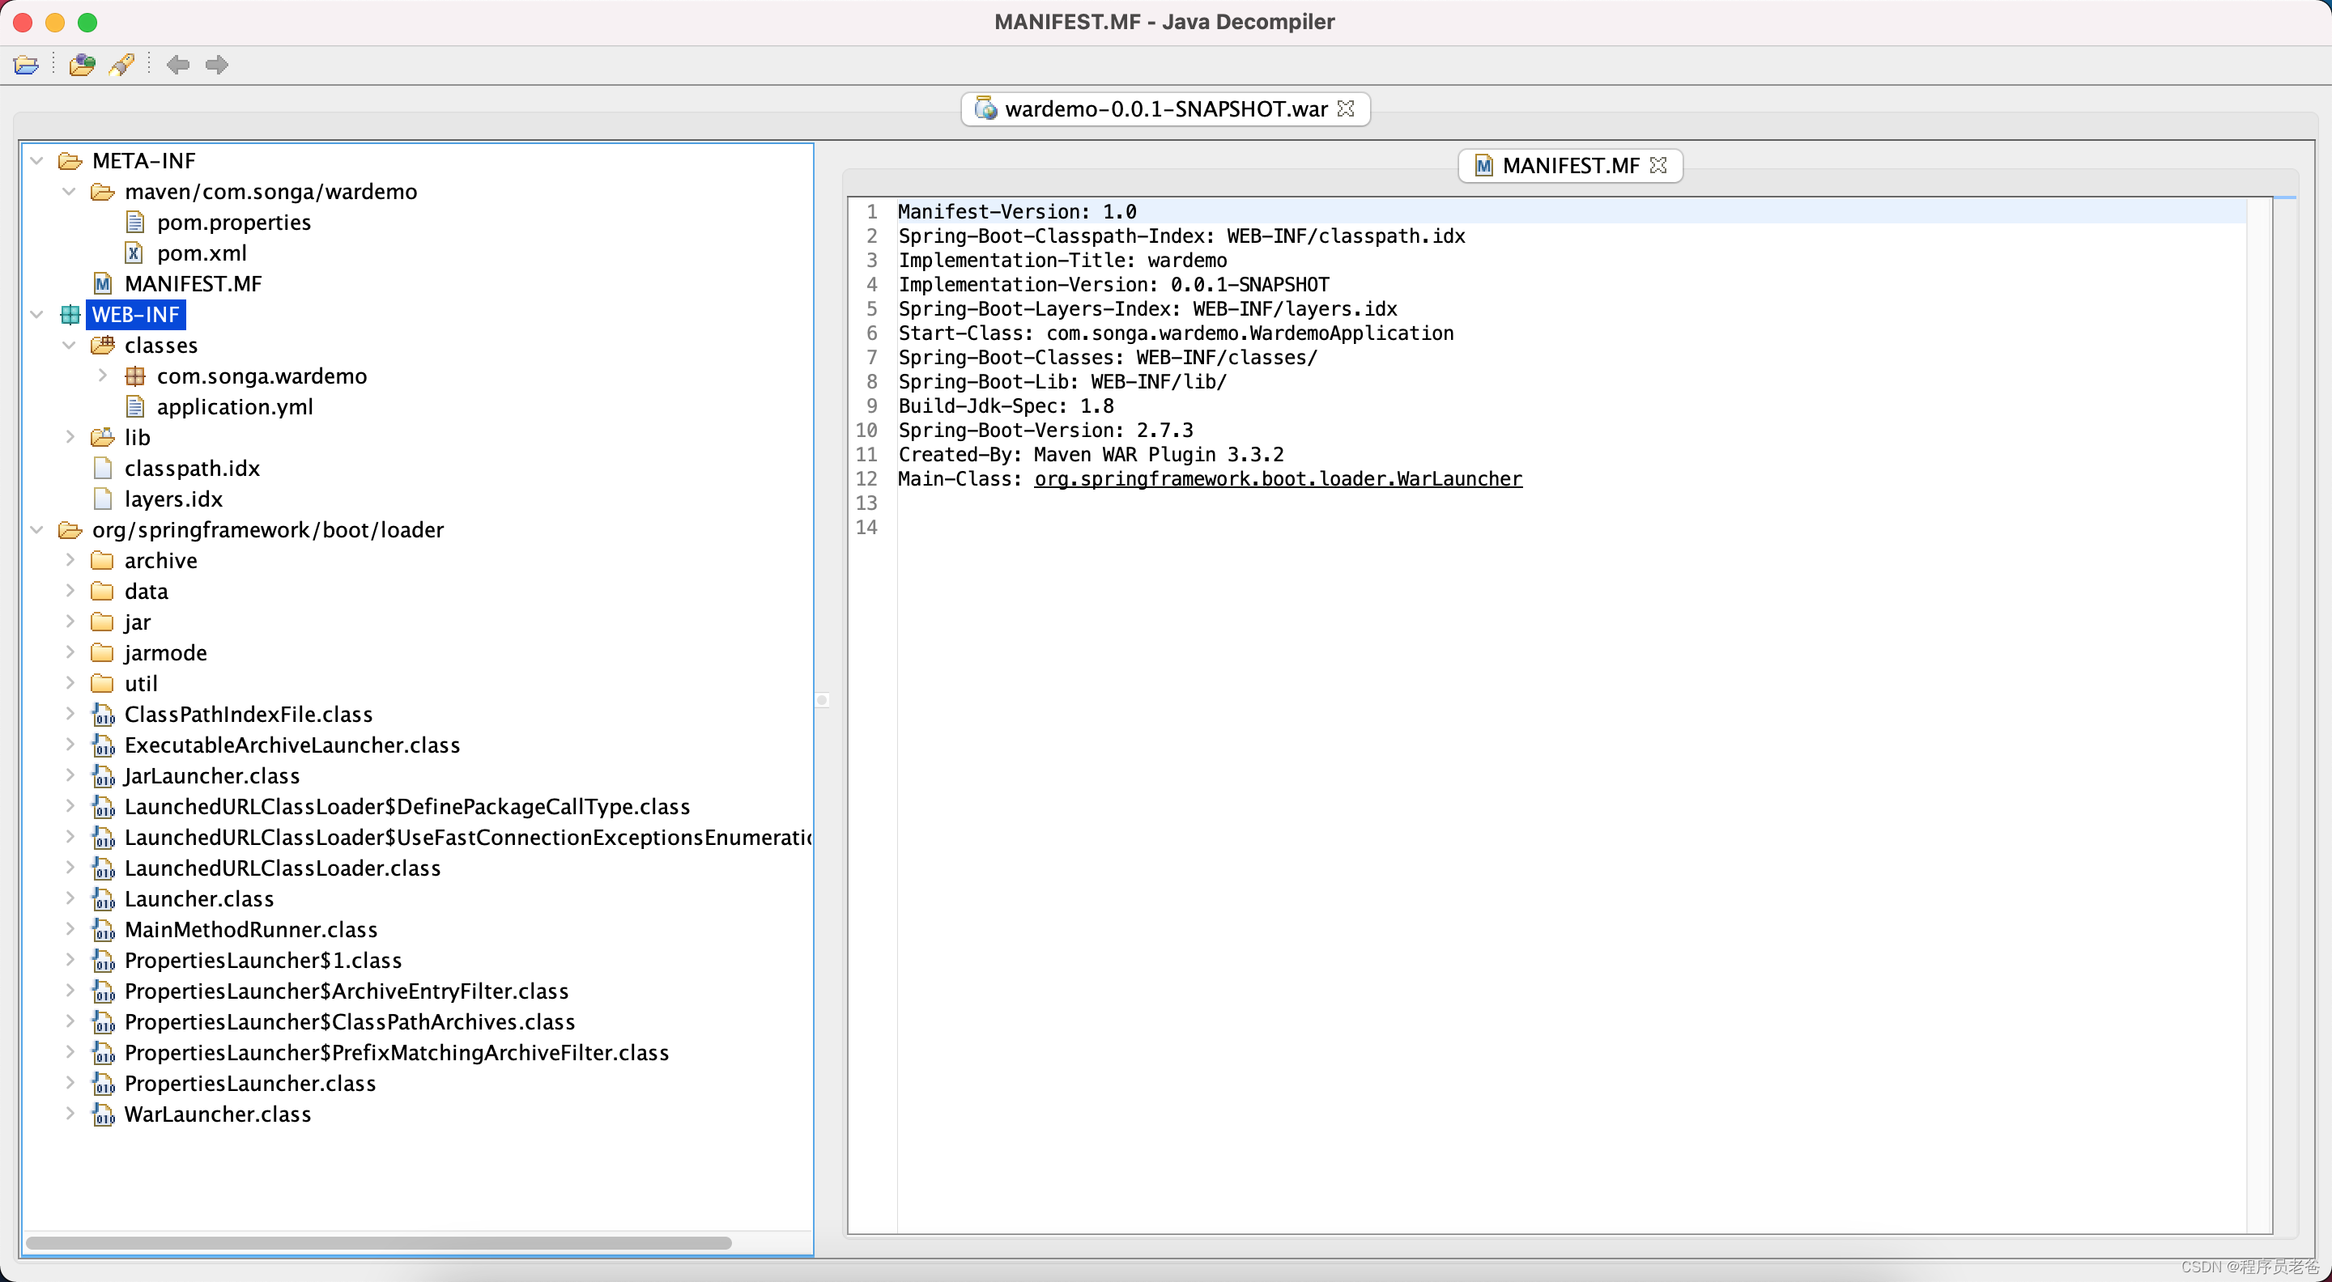Click the pom.xml file icon

coord(134,253)
